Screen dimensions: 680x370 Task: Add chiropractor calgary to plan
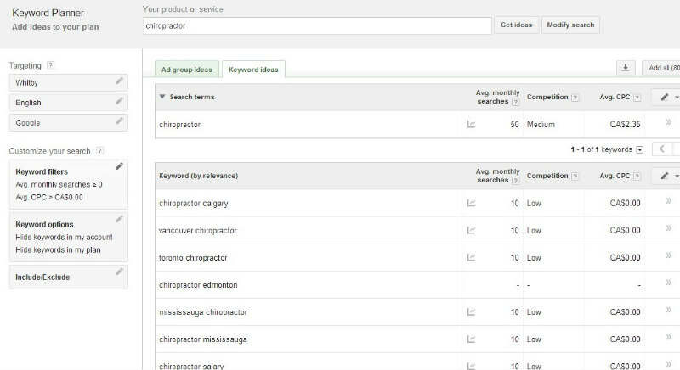(x=669, y=201)
